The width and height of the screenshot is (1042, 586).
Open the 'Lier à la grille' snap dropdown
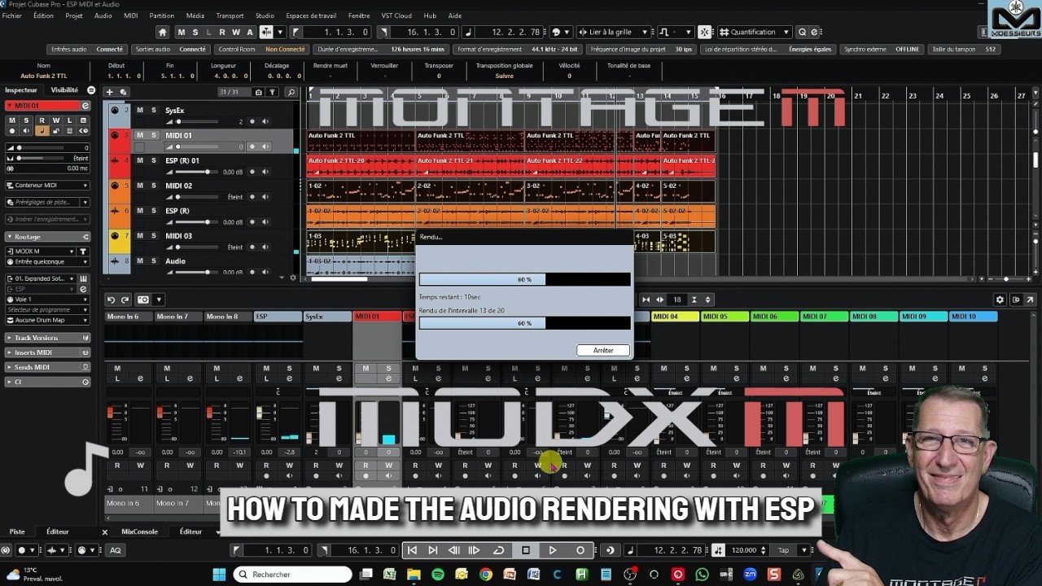point(612,32)
